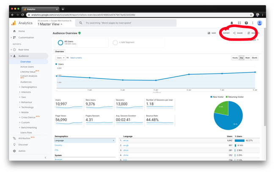Collapse the sidebar with the chevron

[x=45, y=158]
